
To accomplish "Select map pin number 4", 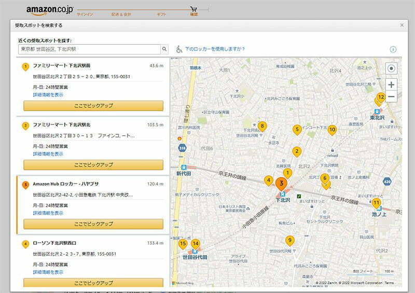I will coord(268,181).
